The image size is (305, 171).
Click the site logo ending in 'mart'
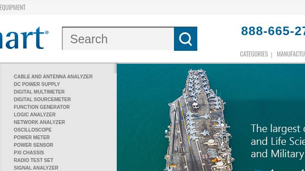pos(24,38)
